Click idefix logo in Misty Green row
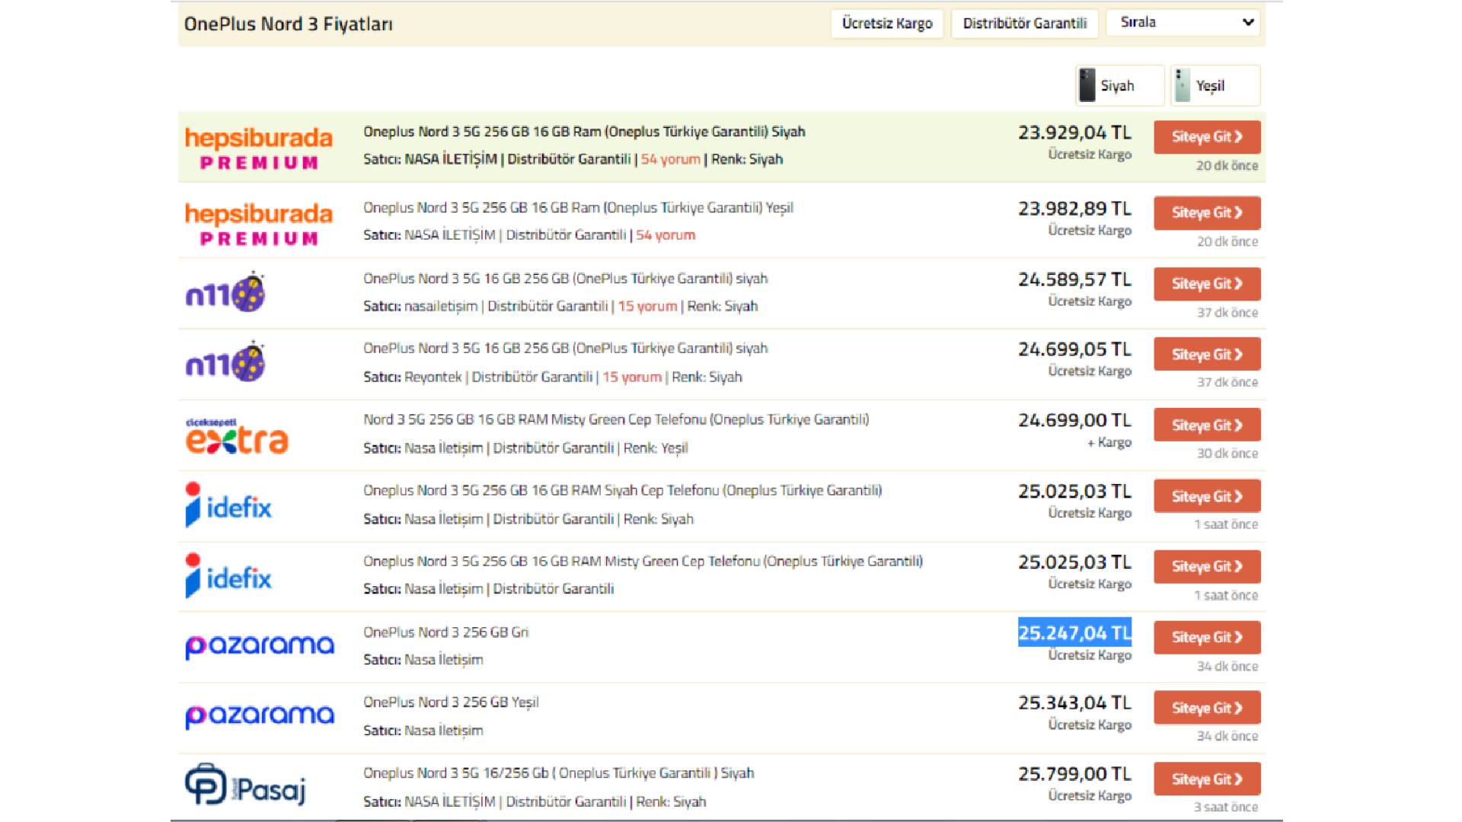This screenshot has width=1462, height=822. pyautogui.click(x=228, y=575)
